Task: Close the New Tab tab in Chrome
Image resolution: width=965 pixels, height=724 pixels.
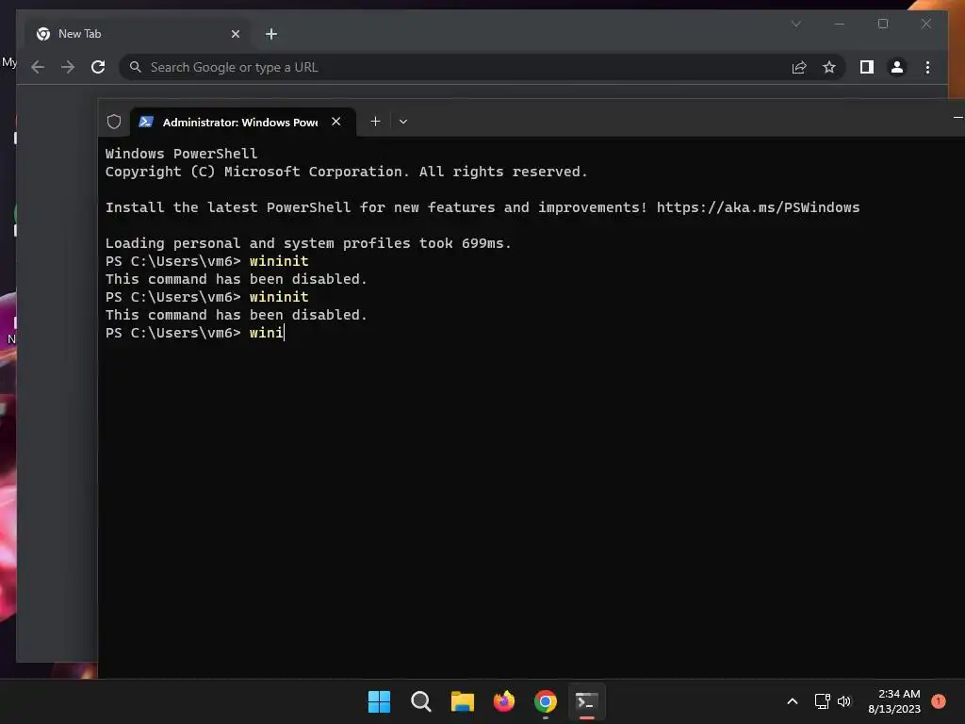Action: point(235,34)
